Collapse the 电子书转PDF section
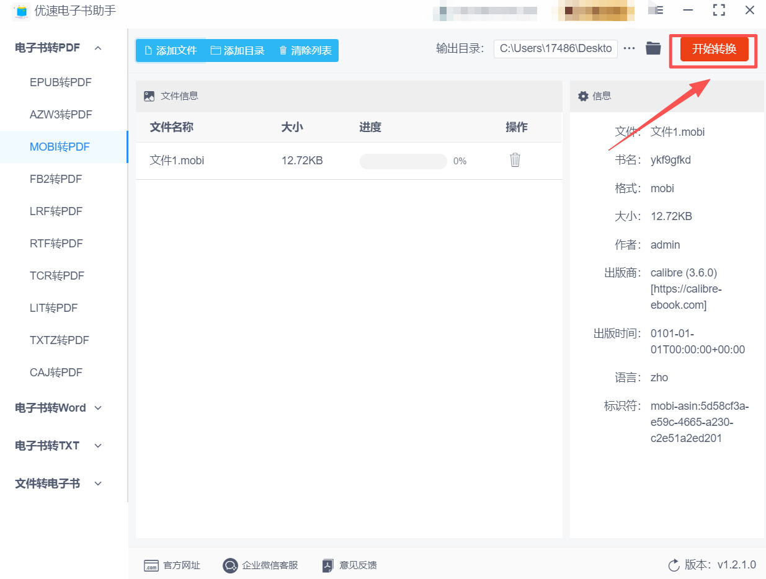 [x=98, y=48]
